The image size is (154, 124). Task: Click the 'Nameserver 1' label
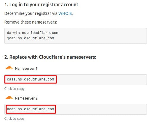(26, 69)
